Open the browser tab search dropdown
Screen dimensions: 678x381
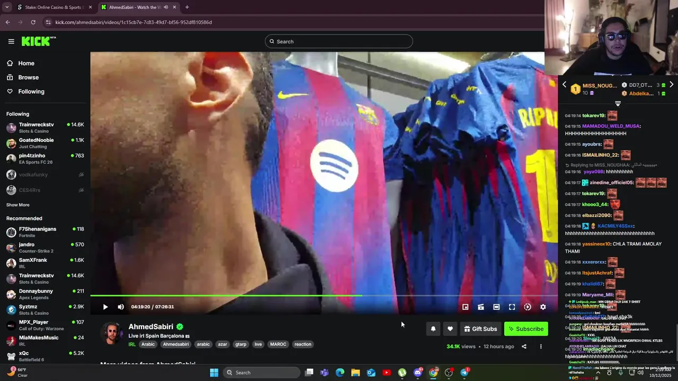7,7
